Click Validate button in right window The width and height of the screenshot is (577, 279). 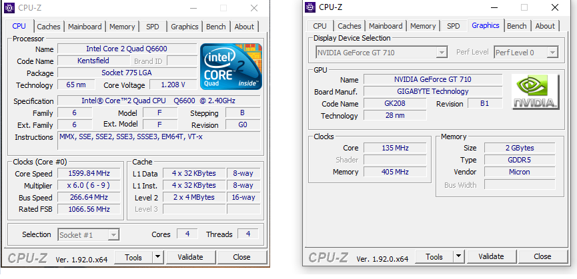491,256
